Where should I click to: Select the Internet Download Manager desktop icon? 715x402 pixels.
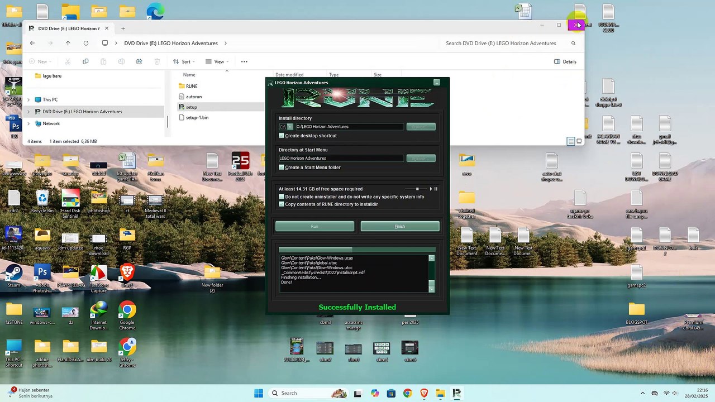click(99, 315)
